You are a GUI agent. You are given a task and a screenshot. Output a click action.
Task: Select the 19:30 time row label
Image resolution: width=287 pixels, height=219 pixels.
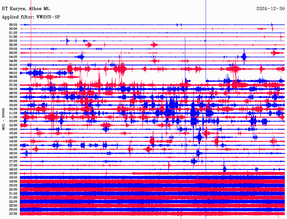pyautogui.click(x=13, y=182)
